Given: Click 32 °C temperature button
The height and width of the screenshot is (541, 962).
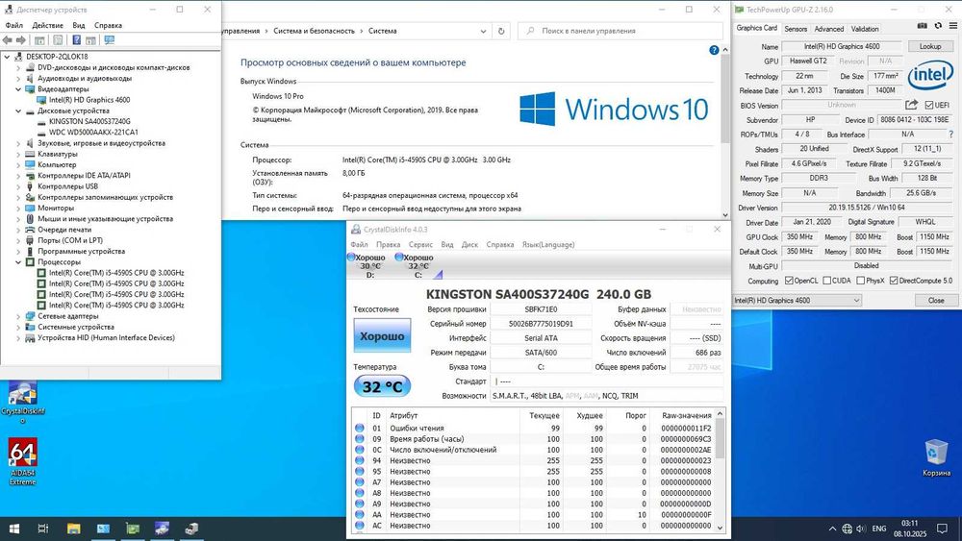Looking at the screenshot, I should pyautogui.click(x=382, y=386).
